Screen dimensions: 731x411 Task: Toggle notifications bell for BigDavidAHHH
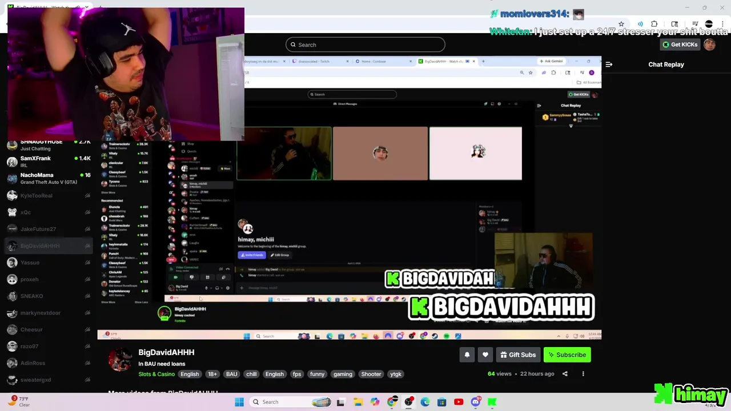467,355
